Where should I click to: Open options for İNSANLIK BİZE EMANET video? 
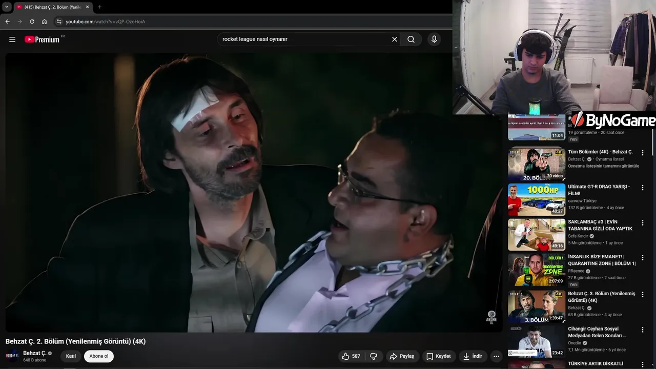tap(643, 258)
